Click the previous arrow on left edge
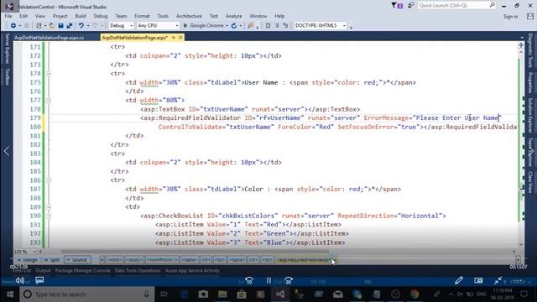Viewport: 537px width, 302px height. (x=7, y=151)
